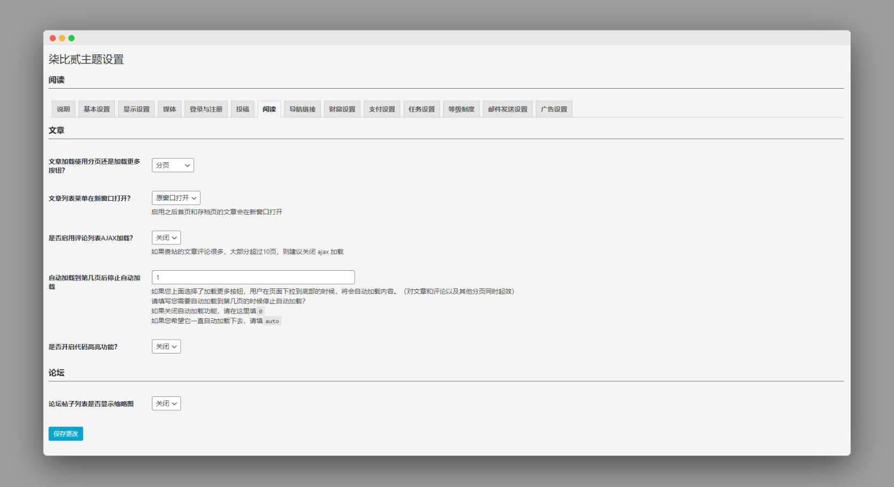Click the 投稿 tab
This screenshot has height=487, width=894.
tap(243, 109)
